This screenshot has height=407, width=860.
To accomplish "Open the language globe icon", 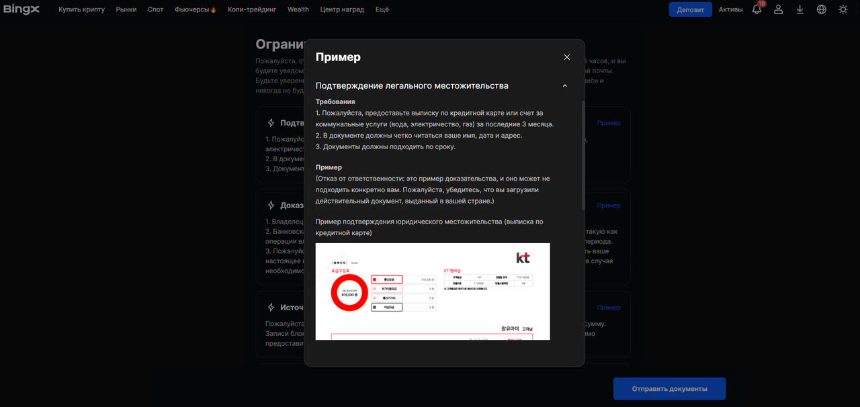I will pyautogui.click(x=821, y=9).
